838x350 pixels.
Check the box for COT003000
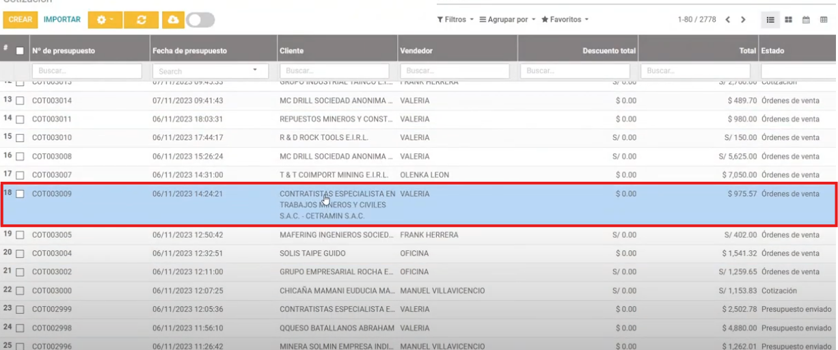[x=20, y=291]
